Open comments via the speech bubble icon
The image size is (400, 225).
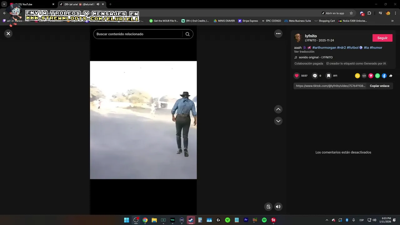(315, 76)
